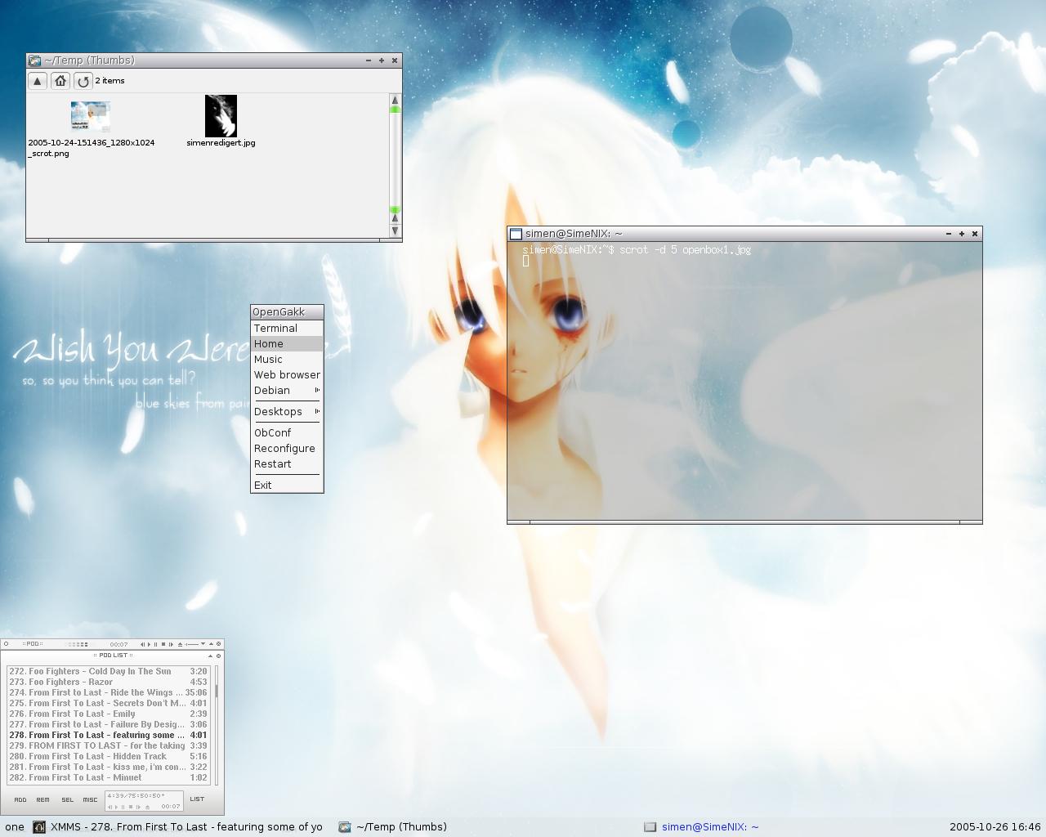Select track 273 Foo Fighters - Razor

click(108, 682)
